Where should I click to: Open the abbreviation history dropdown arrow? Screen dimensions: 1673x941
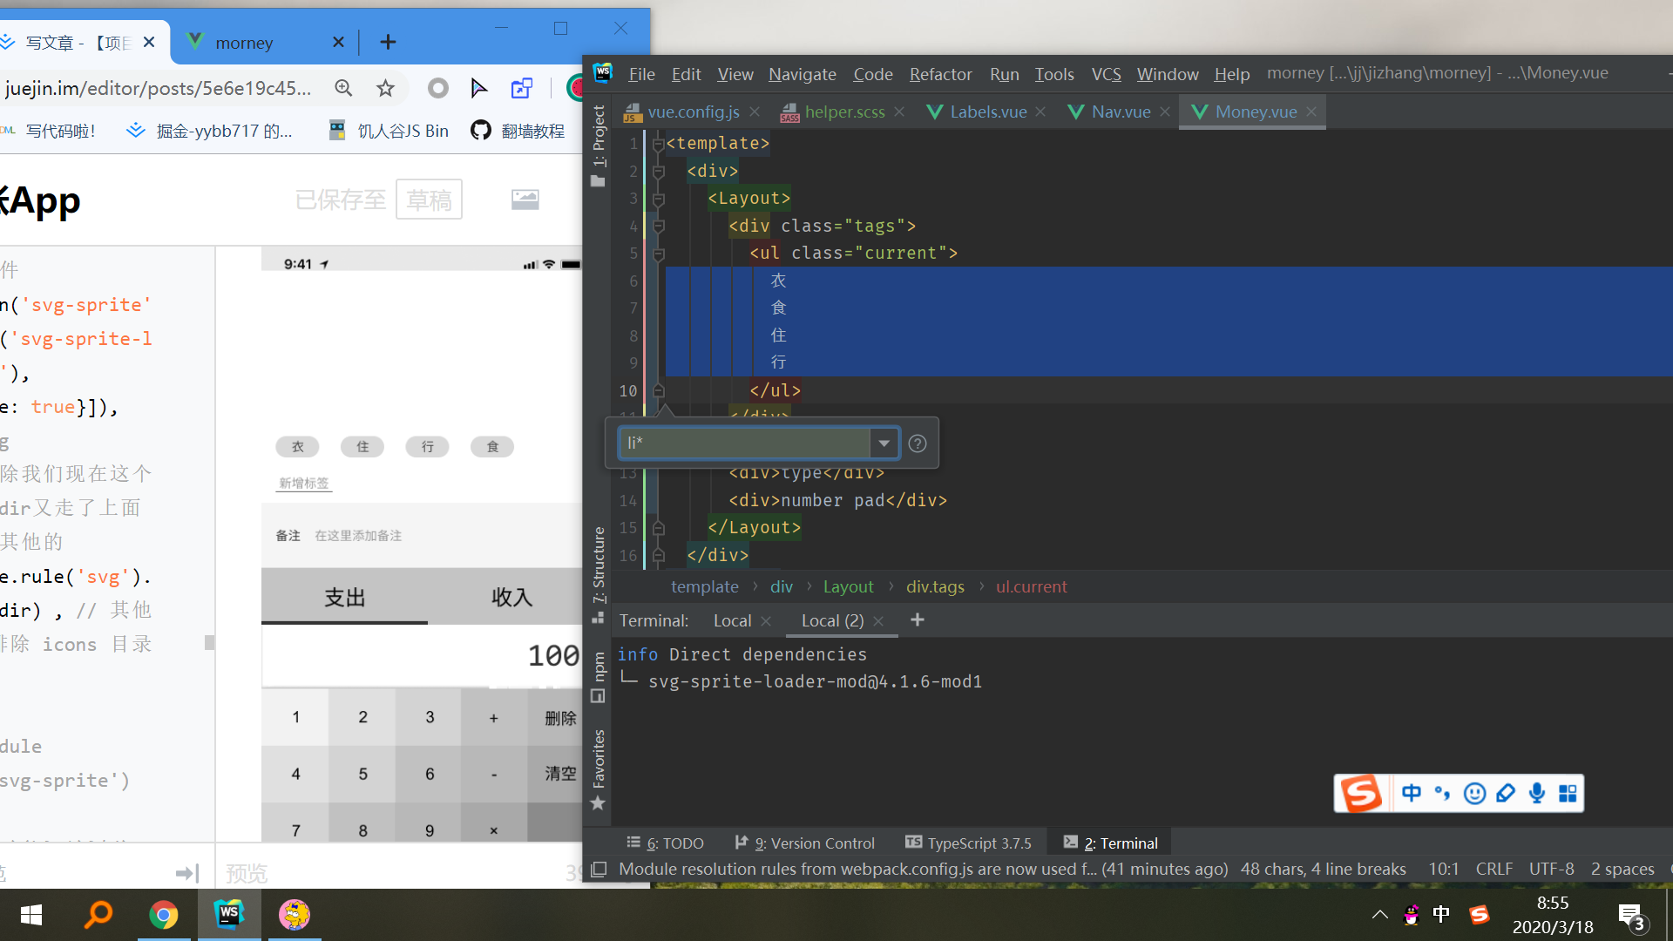(884, 443)
